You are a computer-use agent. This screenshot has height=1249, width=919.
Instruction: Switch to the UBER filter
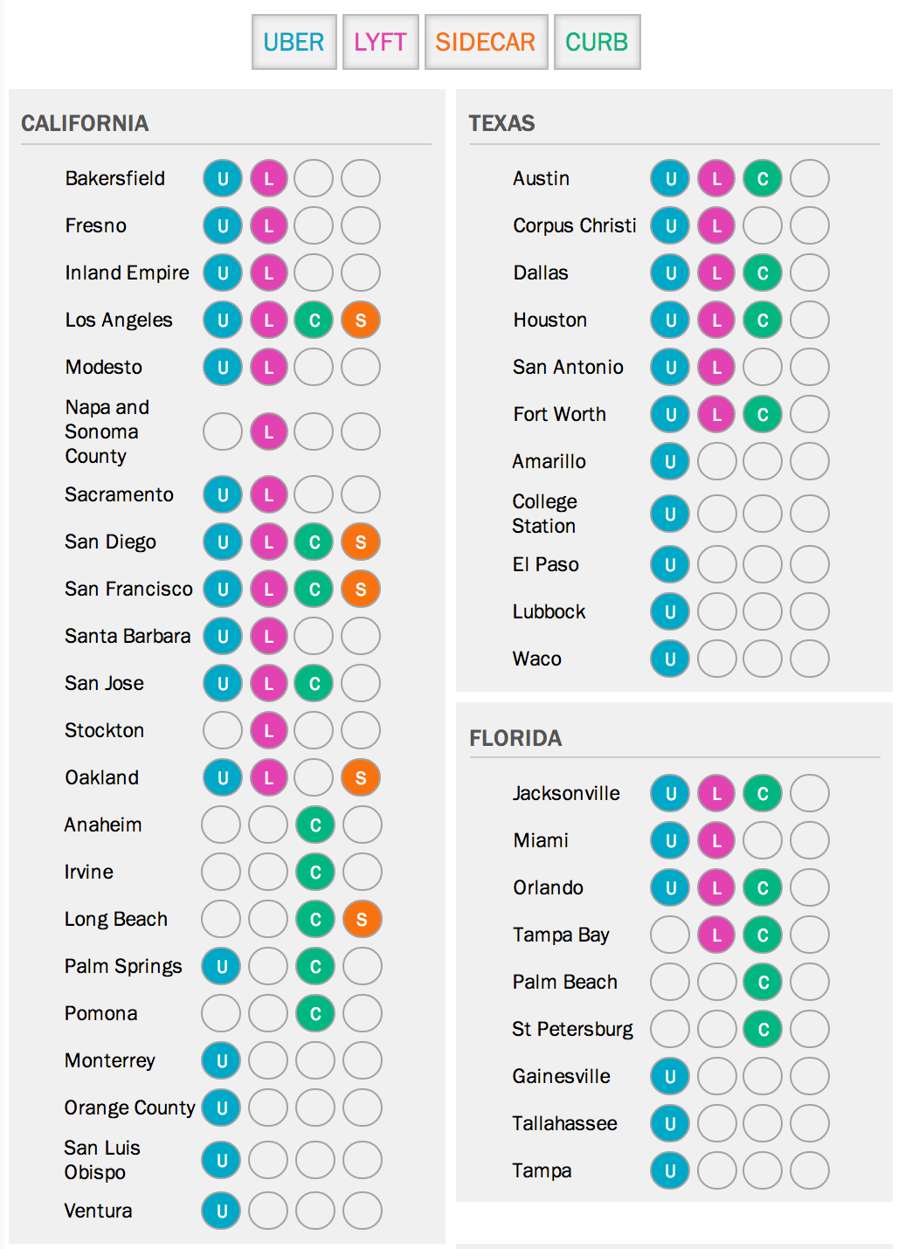click(x=294, y=41)
